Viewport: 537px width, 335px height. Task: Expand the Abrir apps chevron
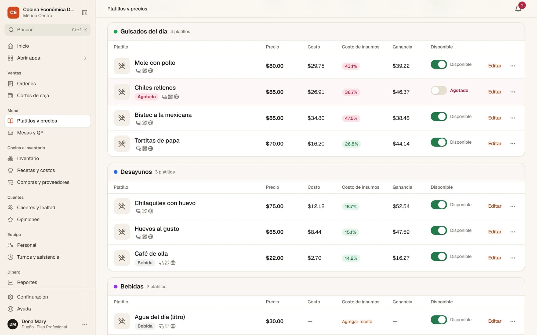[85, 58]
